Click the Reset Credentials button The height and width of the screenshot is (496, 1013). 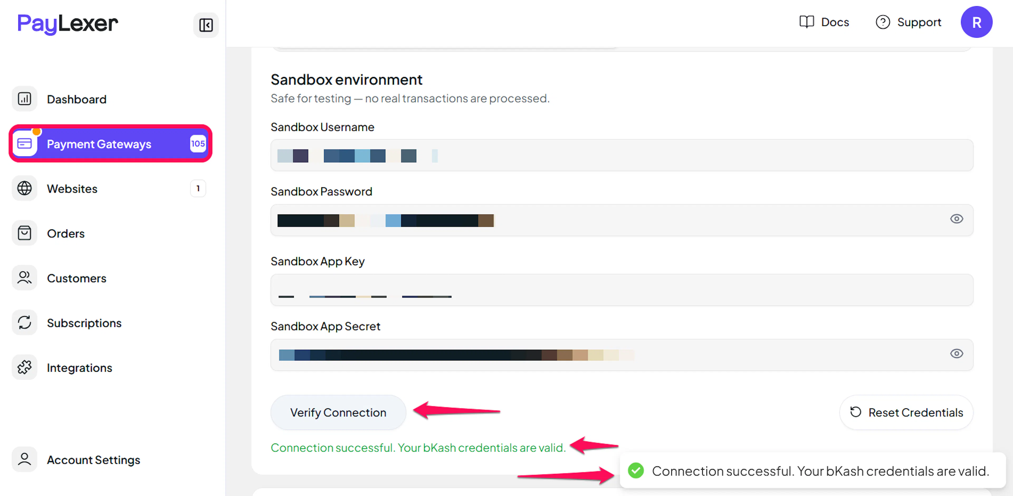(906, 412)
